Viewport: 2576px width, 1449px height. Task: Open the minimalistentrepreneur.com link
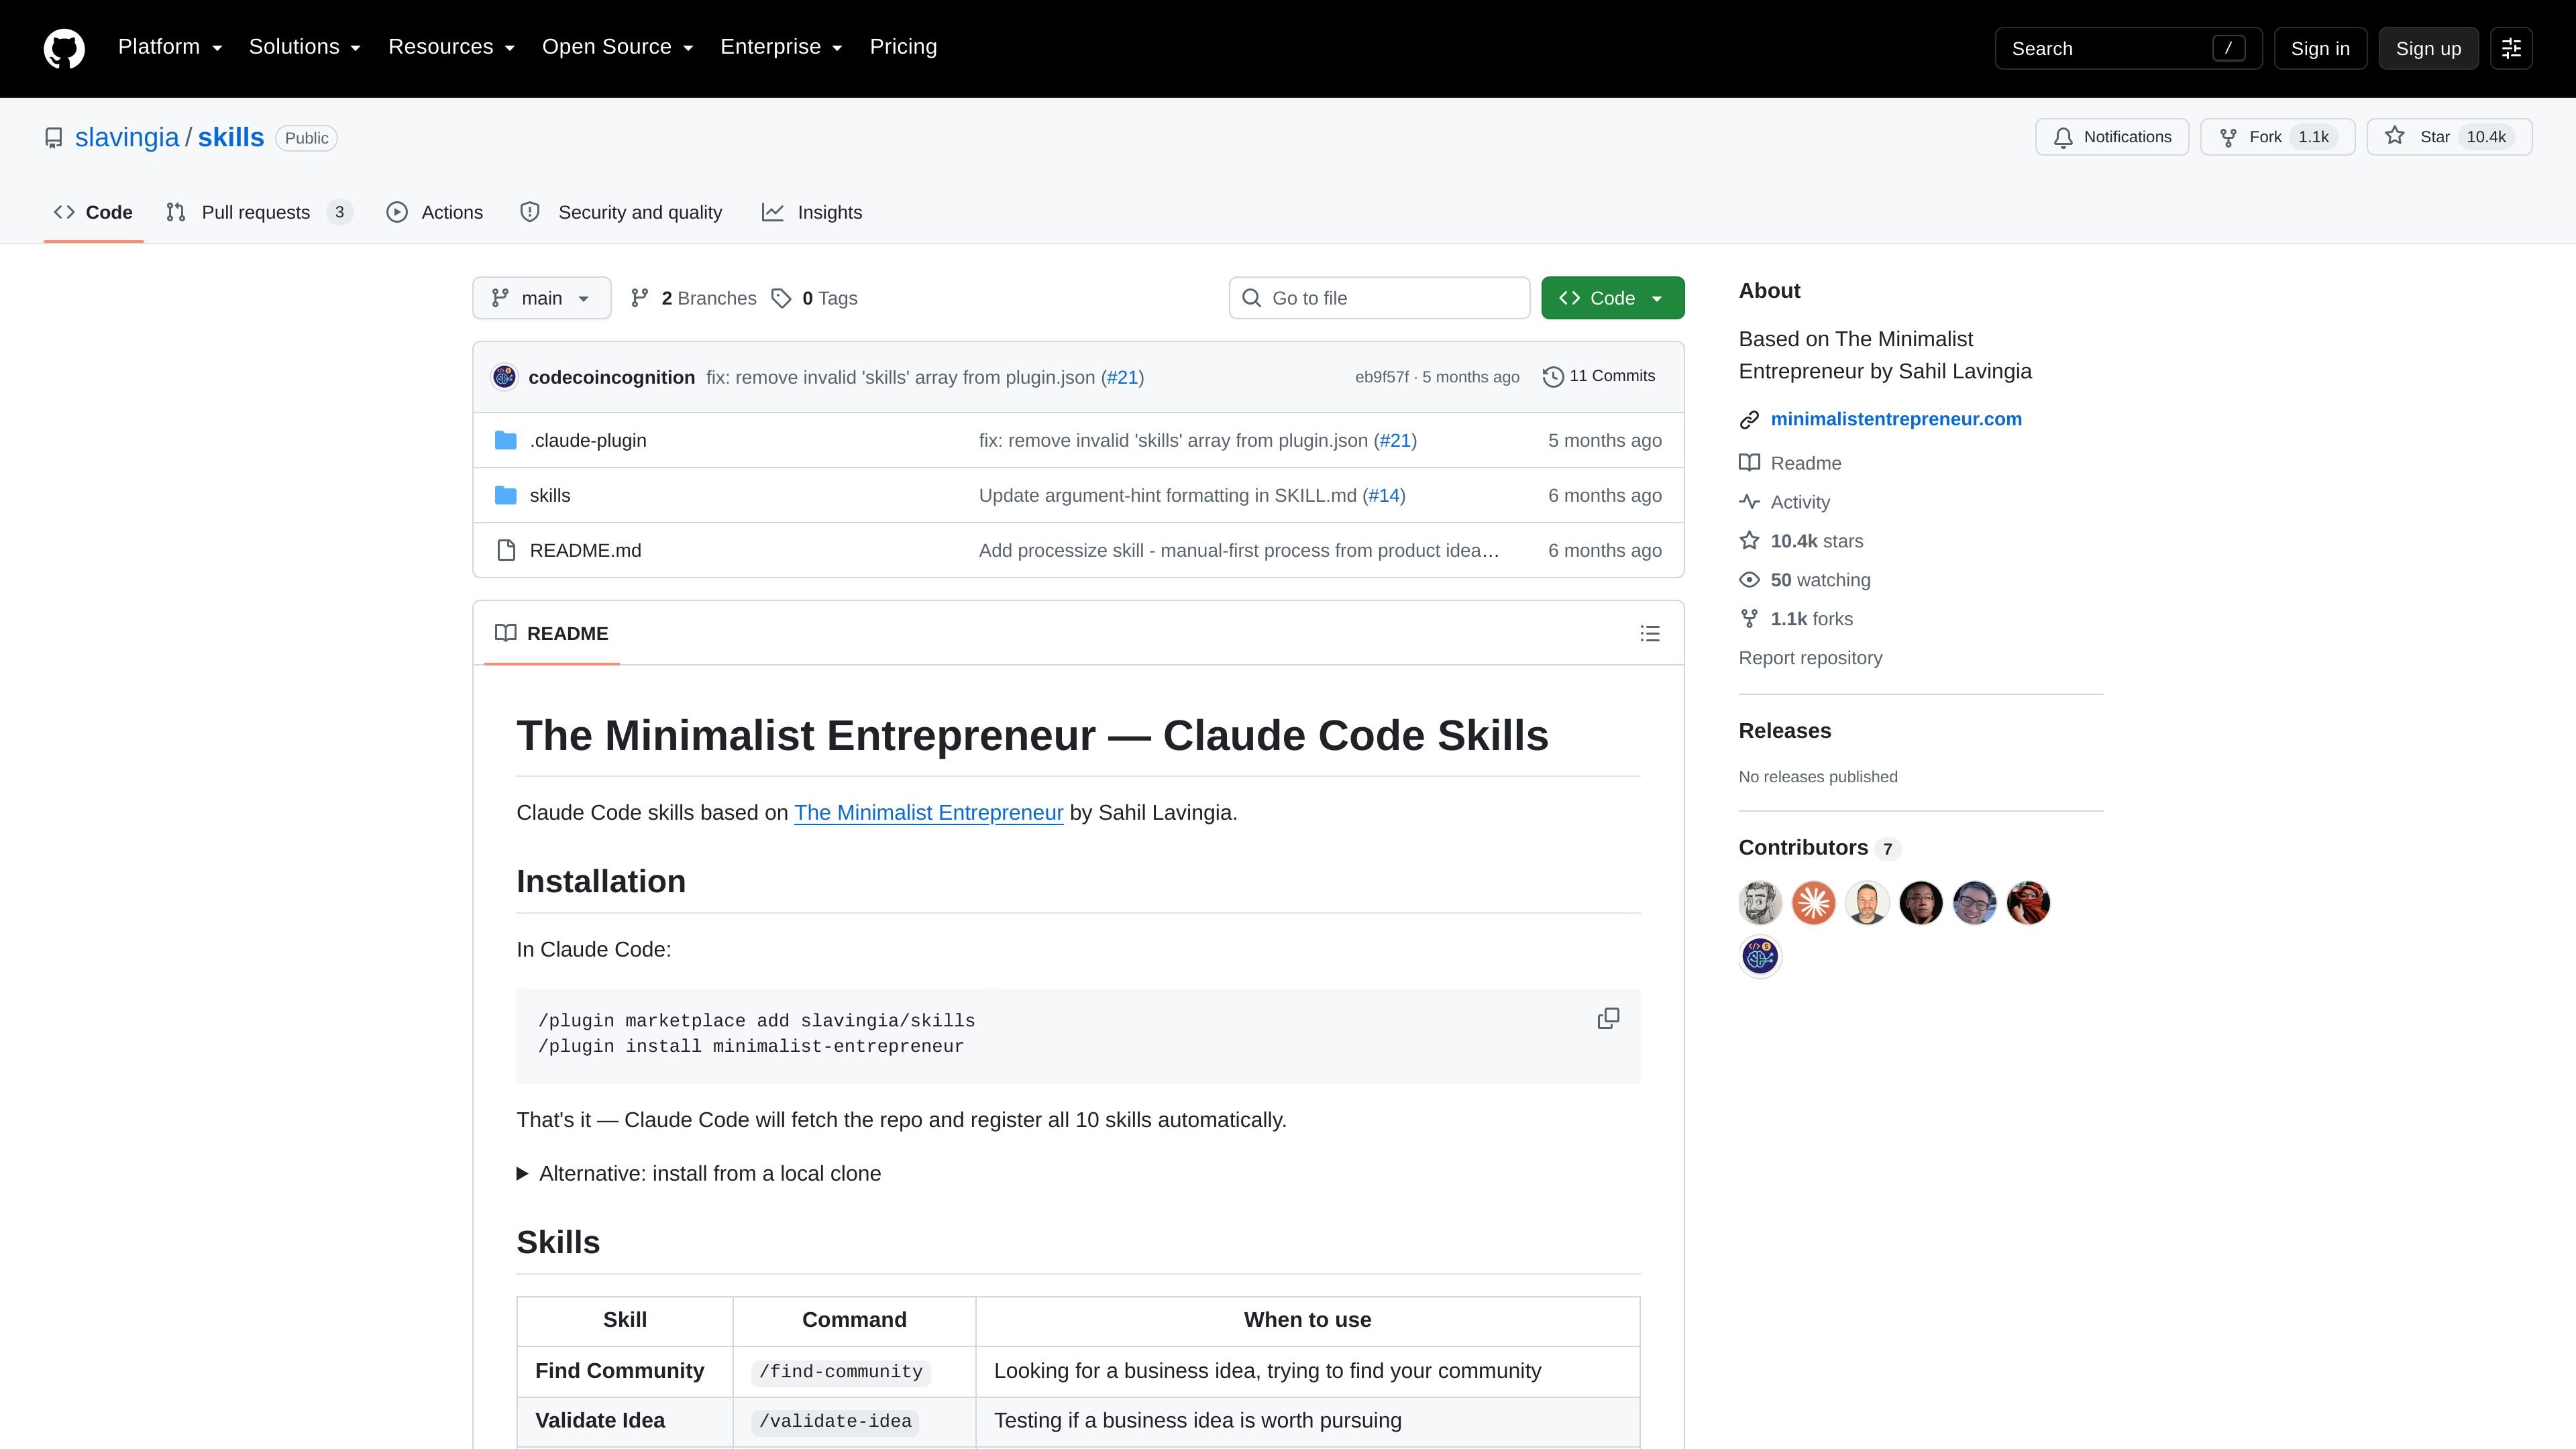click(x=1896, y=419)
